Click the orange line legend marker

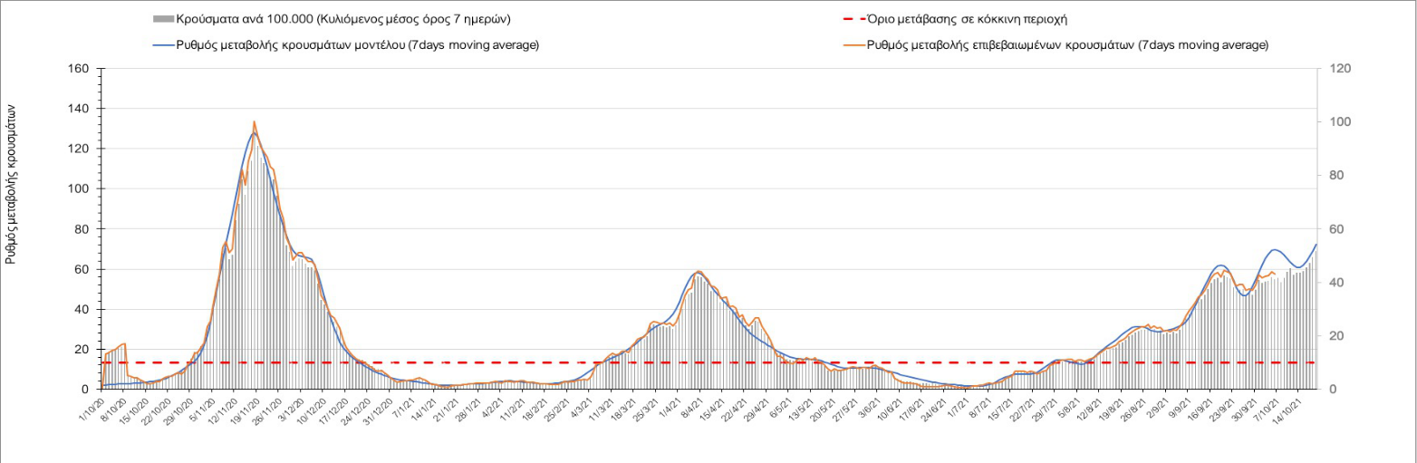852,45
